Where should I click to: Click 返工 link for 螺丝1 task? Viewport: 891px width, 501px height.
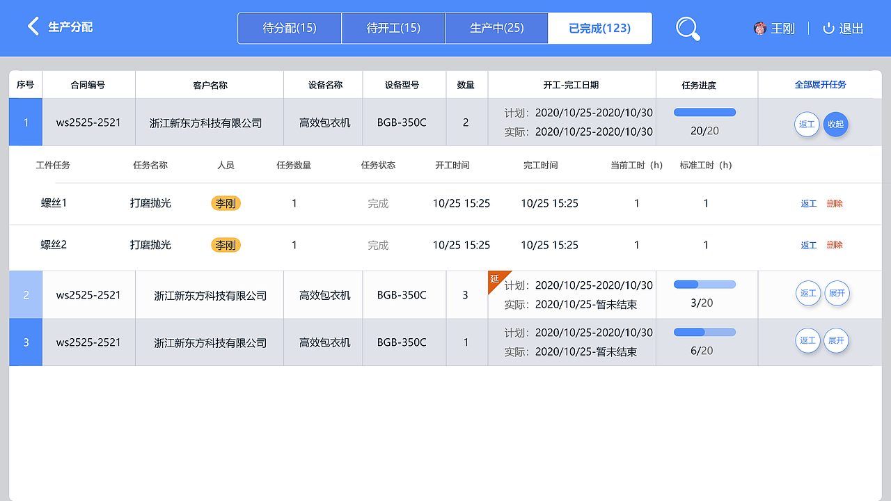click(x=809, y=204)
